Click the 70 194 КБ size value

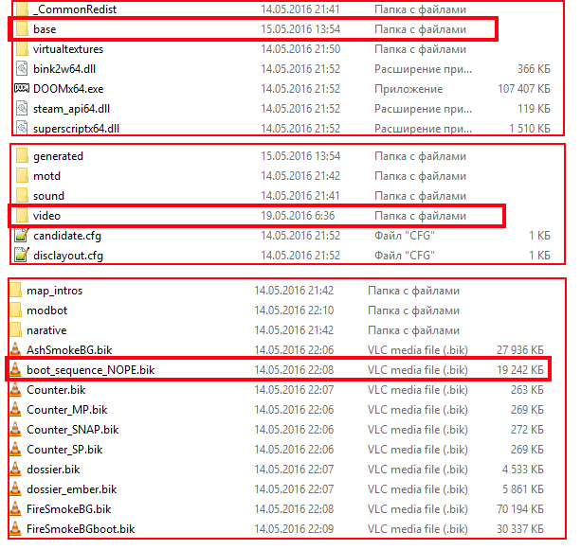pyautogui.click(x=519, y=509)
